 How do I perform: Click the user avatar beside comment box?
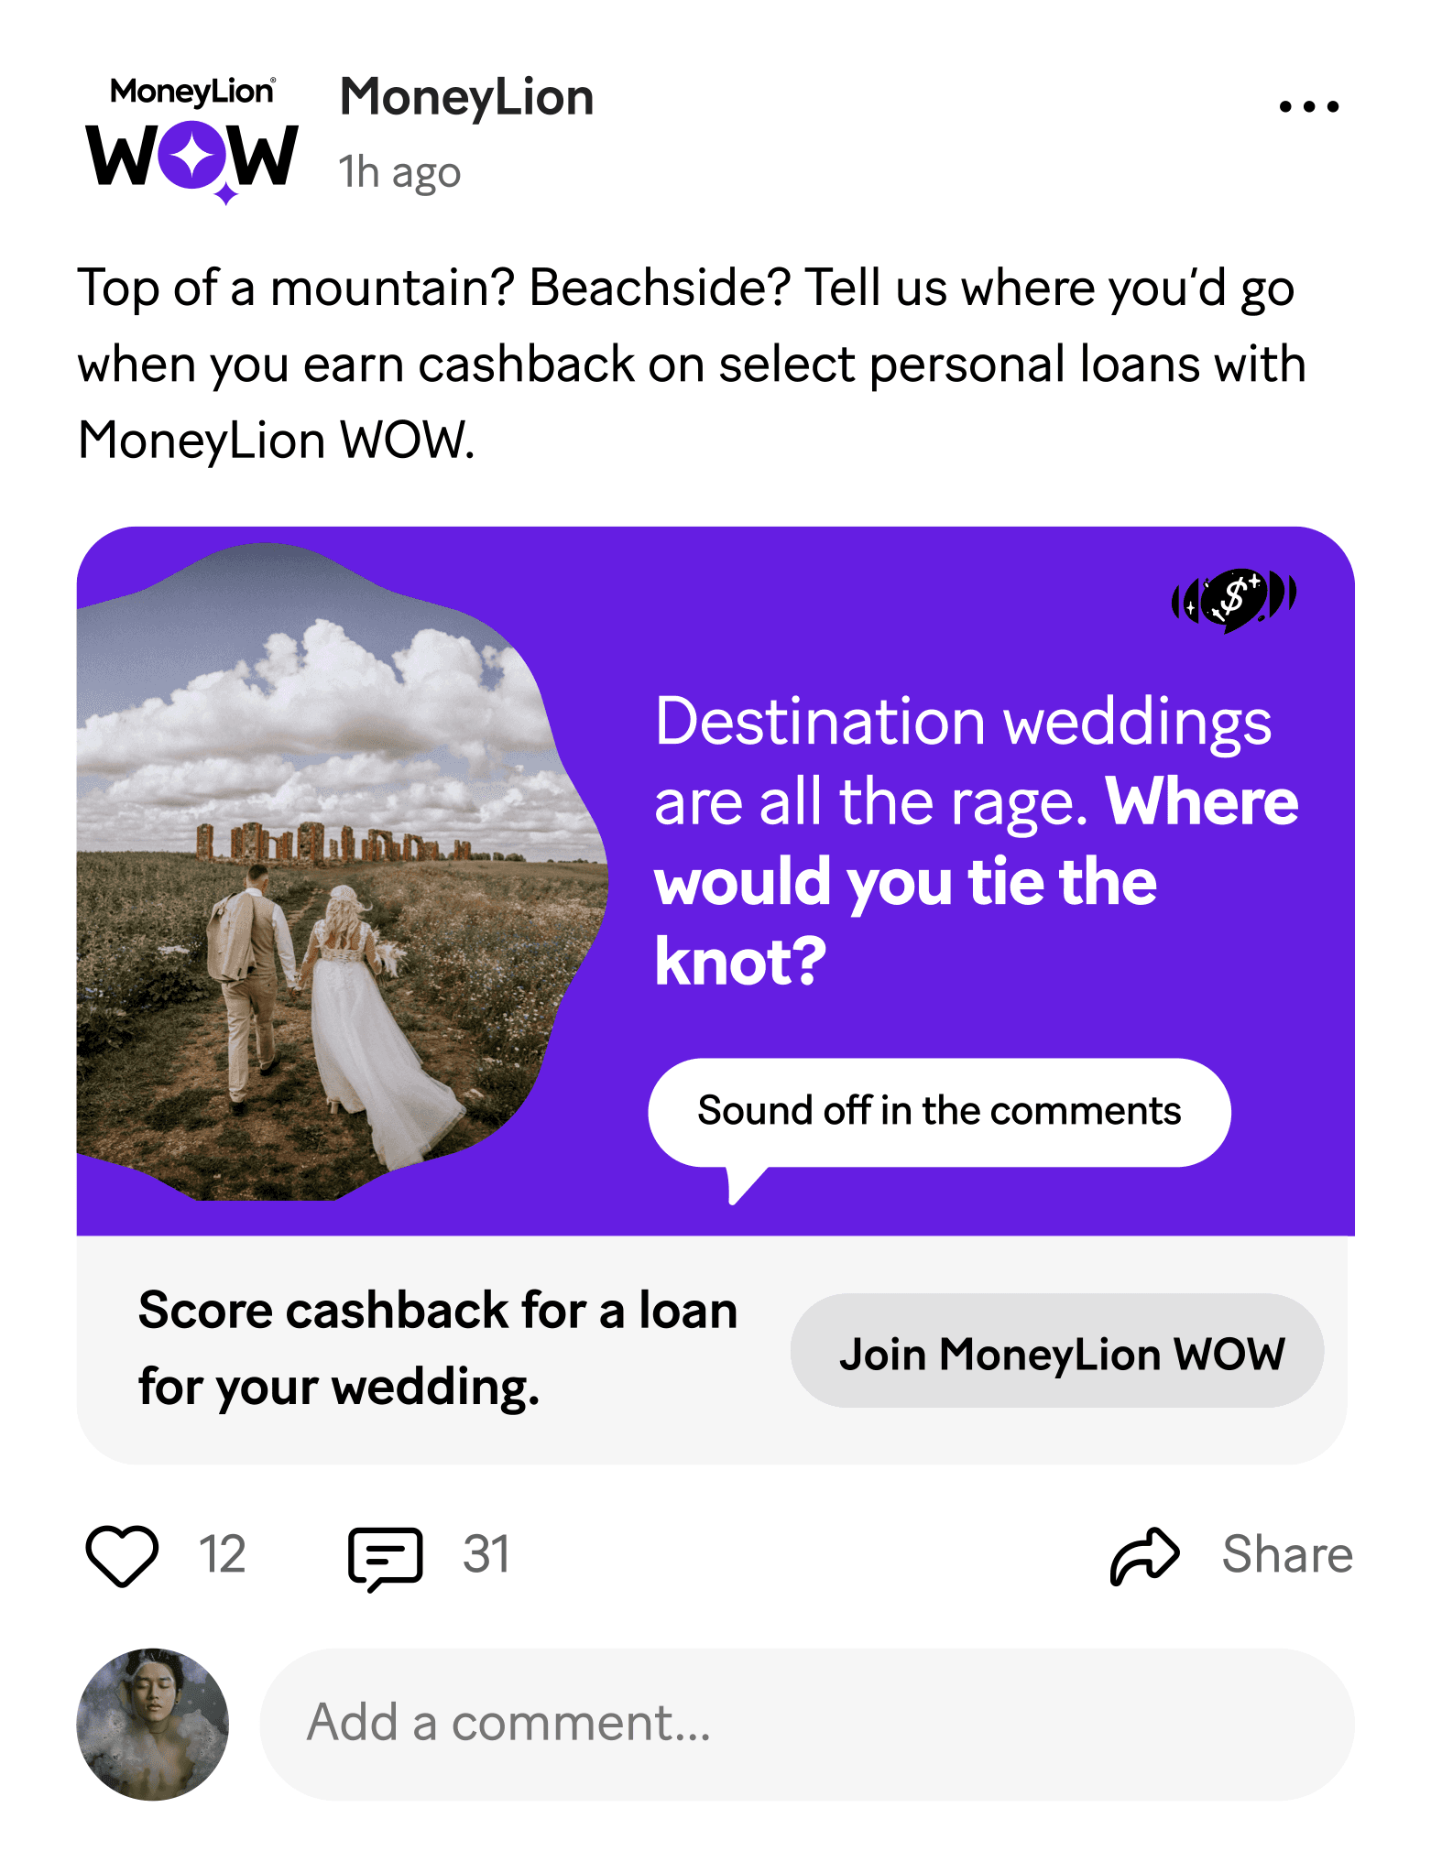(152, 1724)
